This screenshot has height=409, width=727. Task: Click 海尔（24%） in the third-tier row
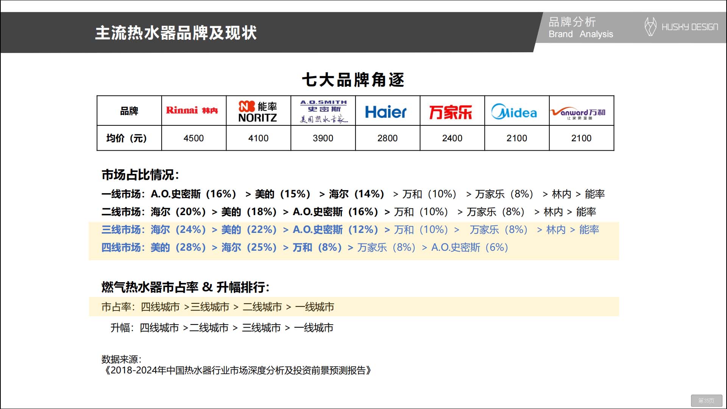pos(179,229)
